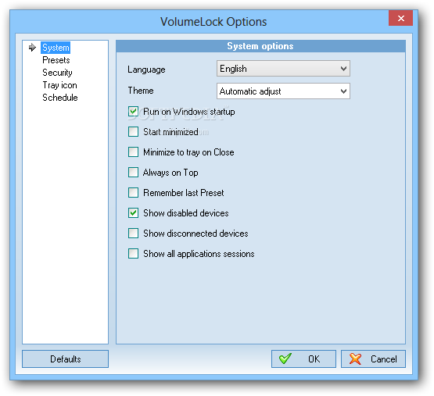Enable the Start minimized checkbox

133,132
